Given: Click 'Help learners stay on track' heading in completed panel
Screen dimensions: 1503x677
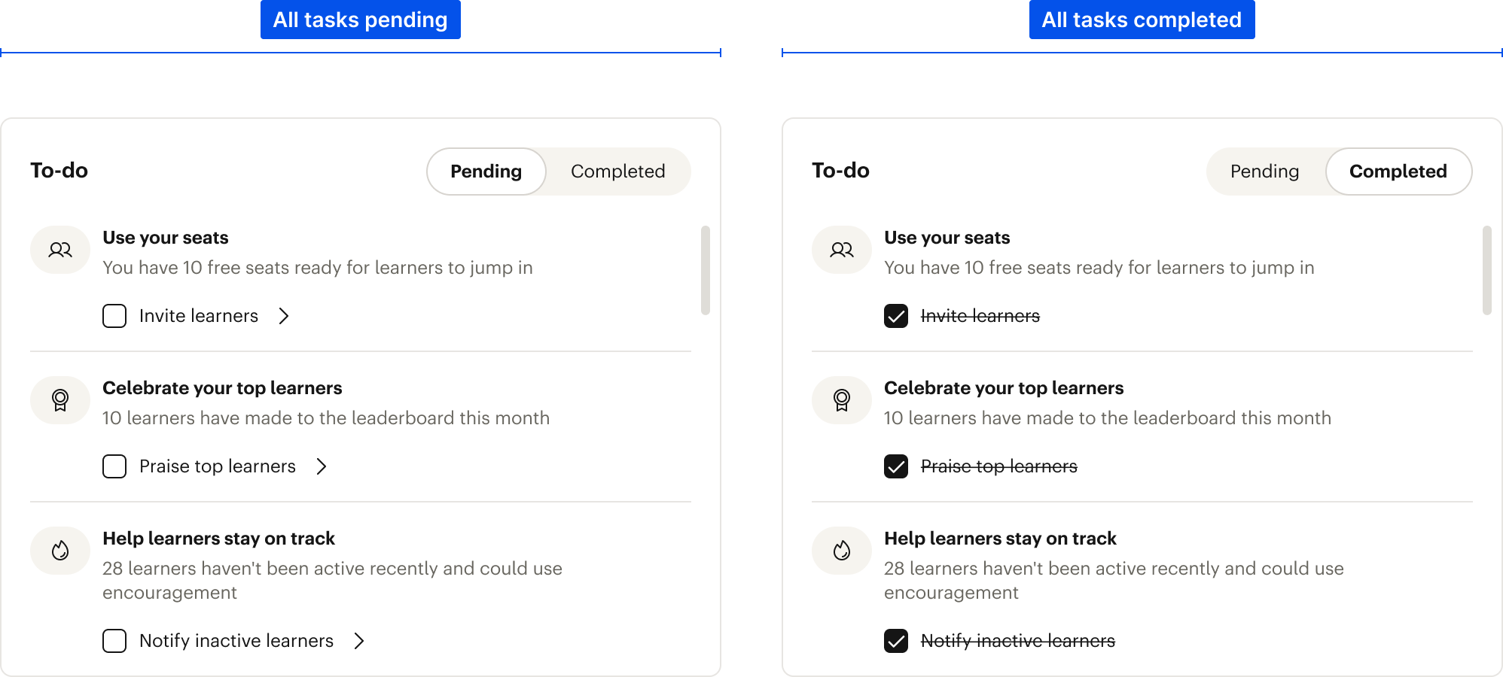Looking at the screenshot, I should [1001, 539].
